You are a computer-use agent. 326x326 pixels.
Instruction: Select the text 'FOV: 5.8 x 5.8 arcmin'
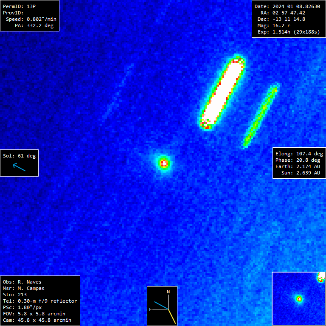[x=34, y=314]
